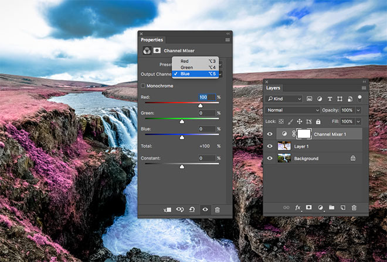Choose Blue in Output Channel menu
387x262 pixels.
tap(195, 74)
